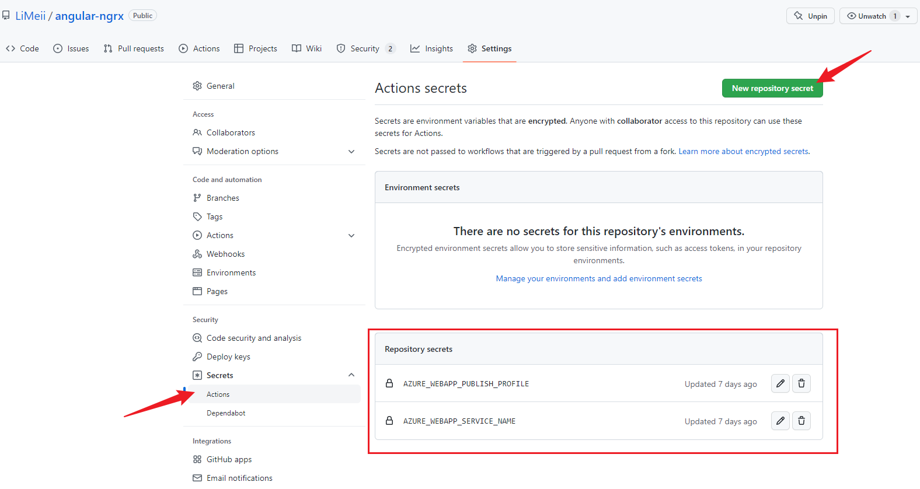The image size is (920, 489).
Task: Click the Unpin button
Action: 810,16
